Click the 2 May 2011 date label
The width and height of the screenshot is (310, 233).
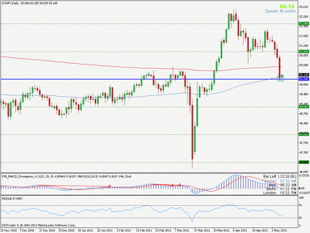(x=279, y=231)
